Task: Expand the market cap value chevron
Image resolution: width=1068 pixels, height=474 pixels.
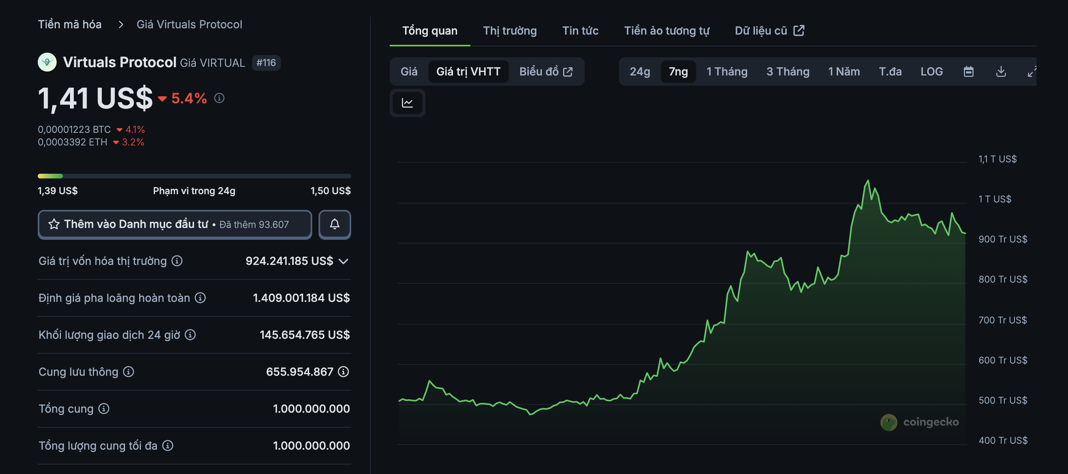Action: pos(343,261)
